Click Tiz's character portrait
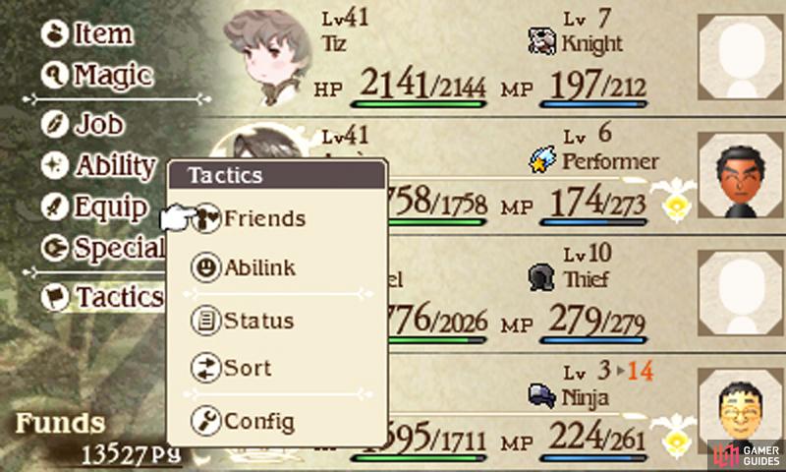 tap(266, 56)
